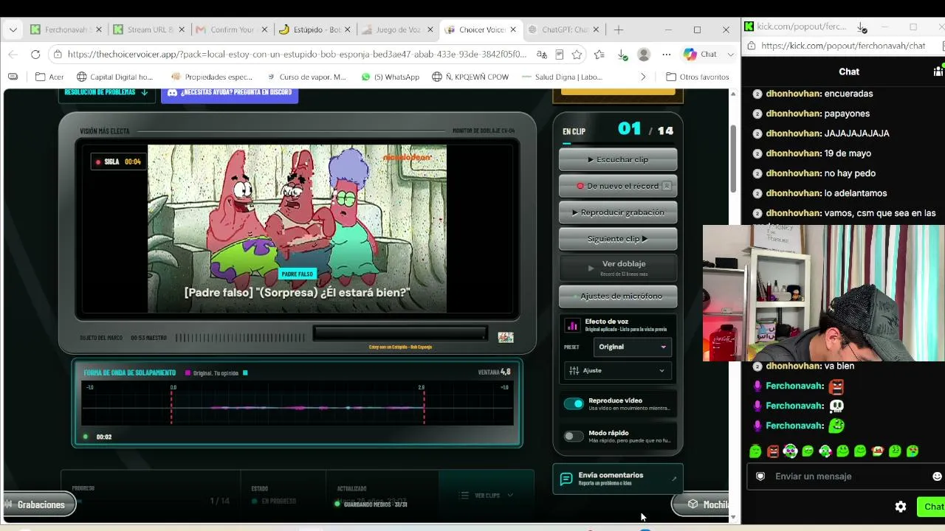Go back to the previous page
The height and width of the screenshot is (531, 945).
coord(13,54)
